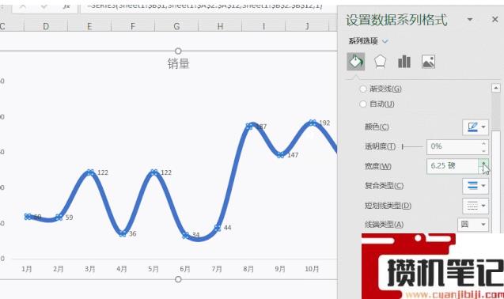
Task: Click the 1月 axis label
Action: tap(27, 269)
